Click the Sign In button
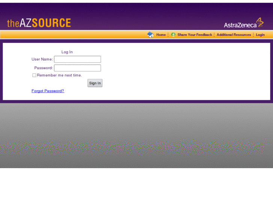This screenshot has height=205, width=273. (95, 83)
